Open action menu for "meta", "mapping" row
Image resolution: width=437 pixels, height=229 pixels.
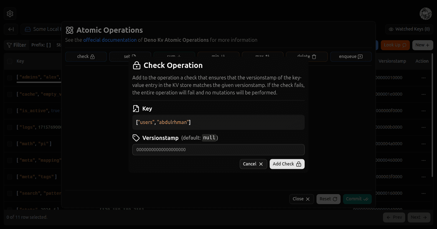(x=424, y=160)
